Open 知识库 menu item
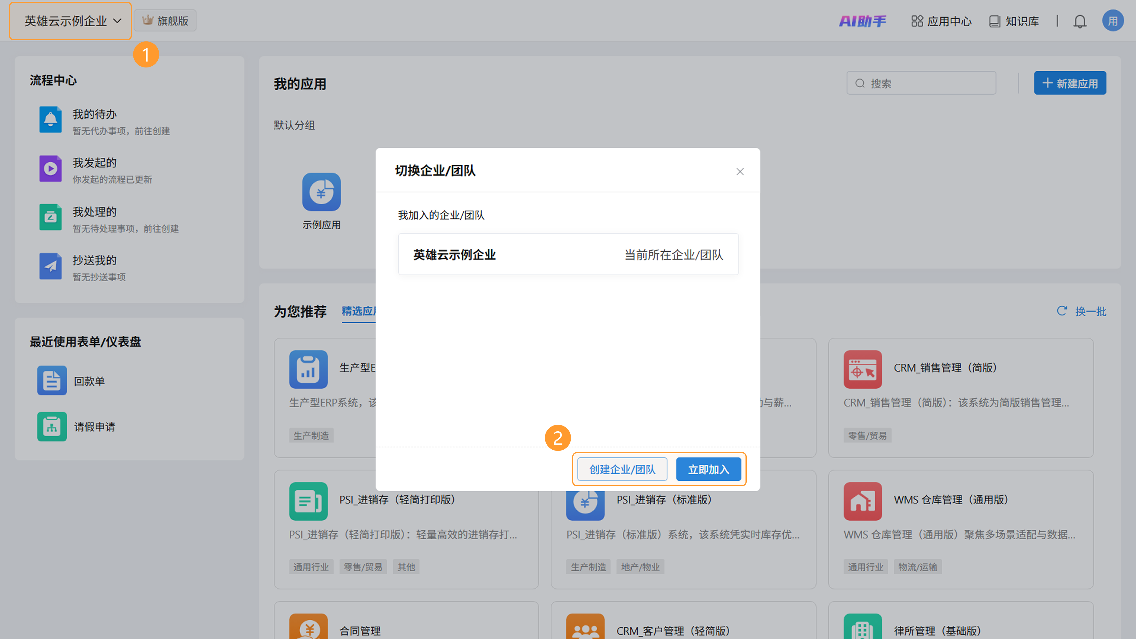The height and width of the screenshot is (639, 1136). pos(1014,21)
